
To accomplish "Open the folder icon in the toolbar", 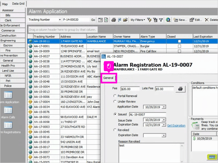I will point(125,20).
